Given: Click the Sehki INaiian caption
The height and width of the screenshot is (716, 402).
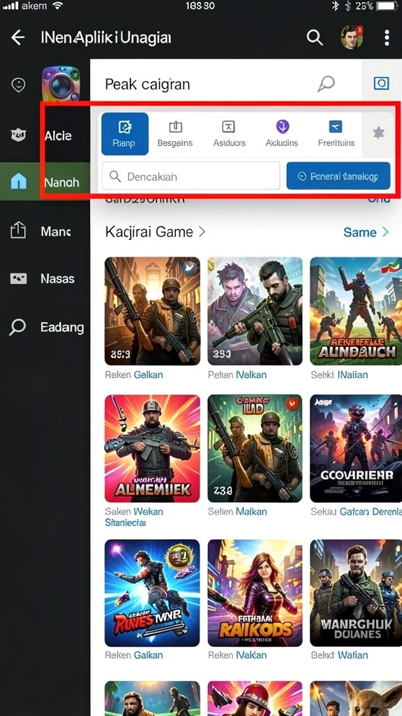Looking at the screenshot, I should (340, 375).
